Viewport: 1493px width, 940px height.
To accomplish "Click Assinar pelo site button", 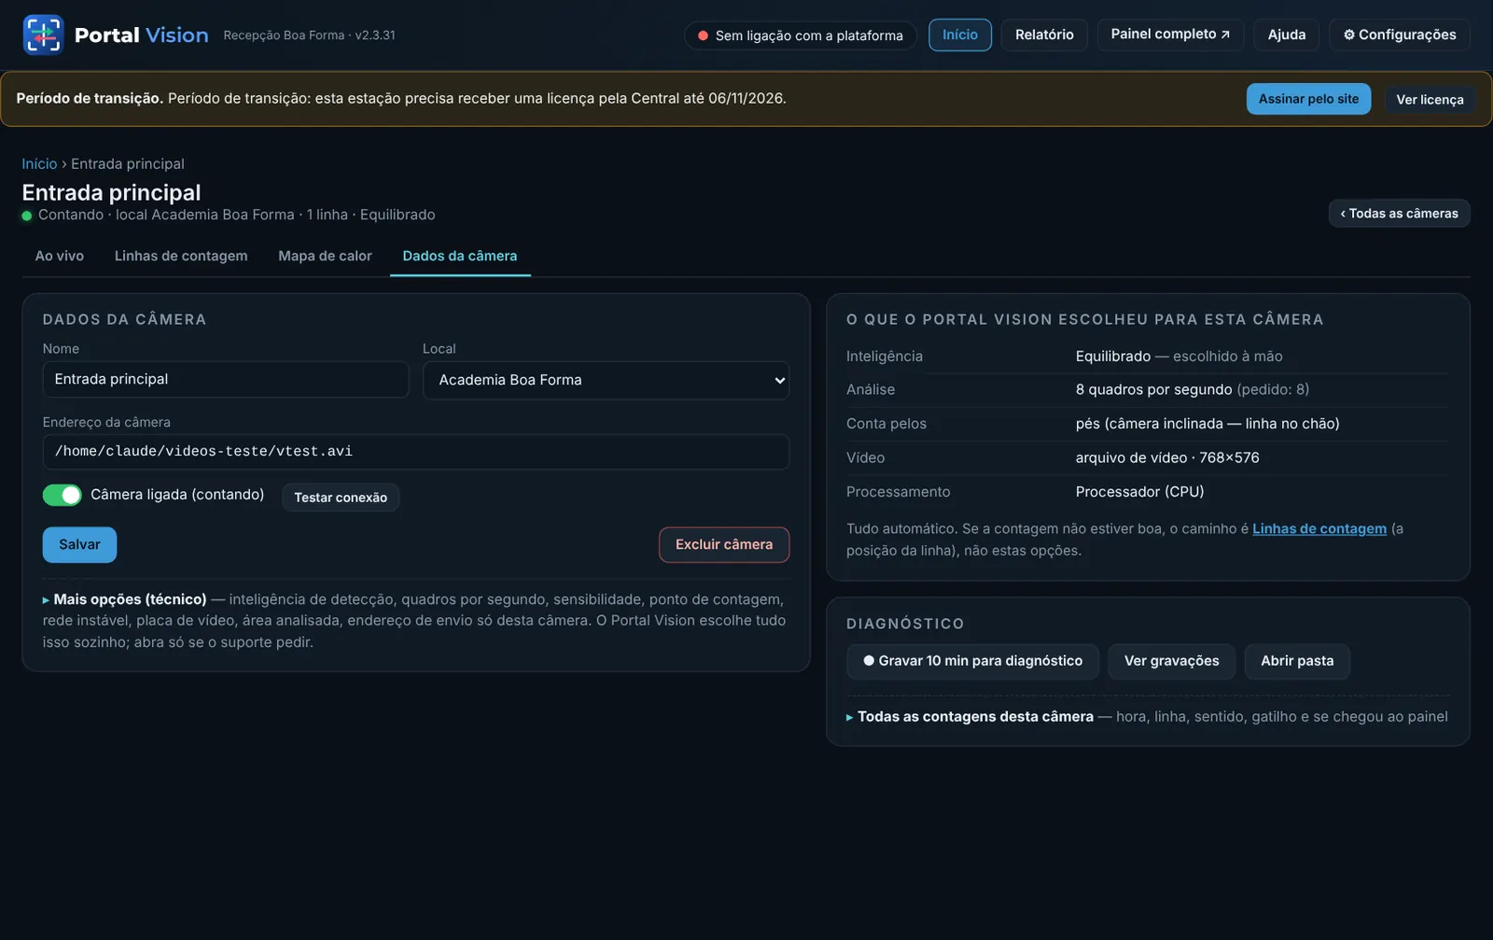I will coord(1308,99).
